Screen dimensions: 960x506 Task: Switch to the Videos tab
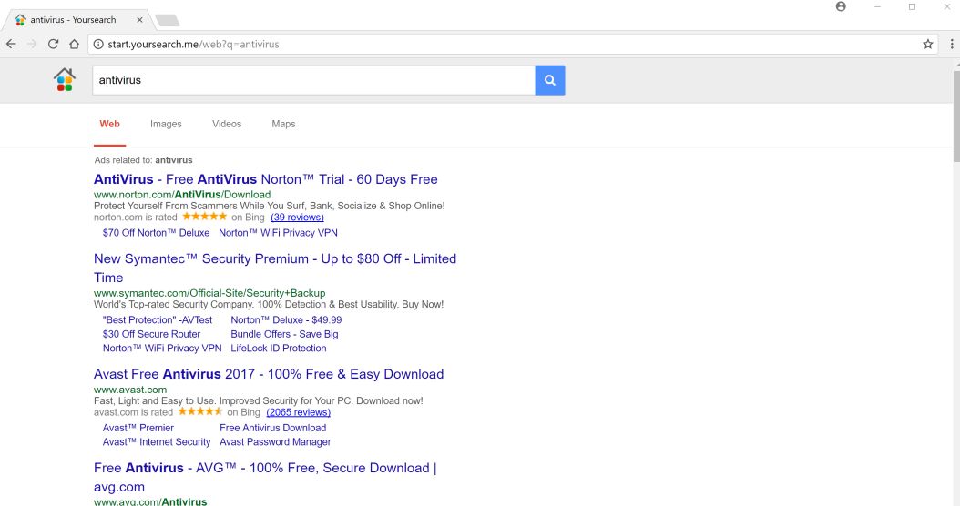(227, 124)
